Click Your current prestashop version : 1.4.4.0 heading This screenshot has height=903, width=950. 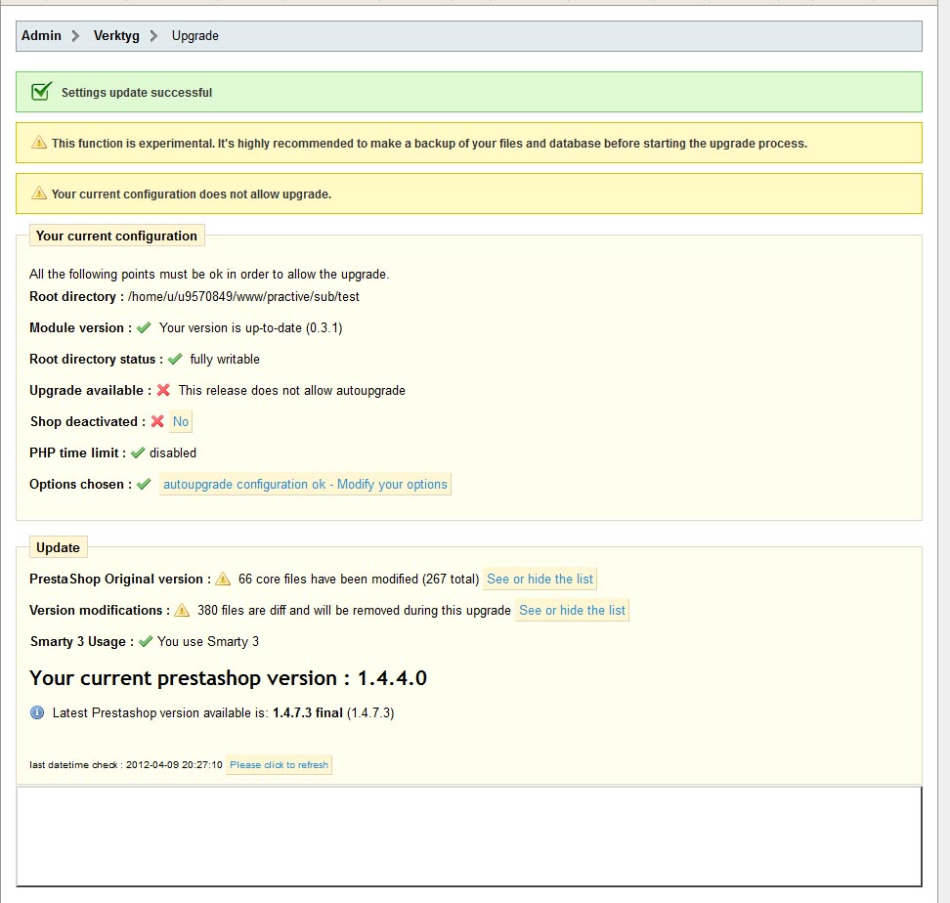click(x=229, y=678)
